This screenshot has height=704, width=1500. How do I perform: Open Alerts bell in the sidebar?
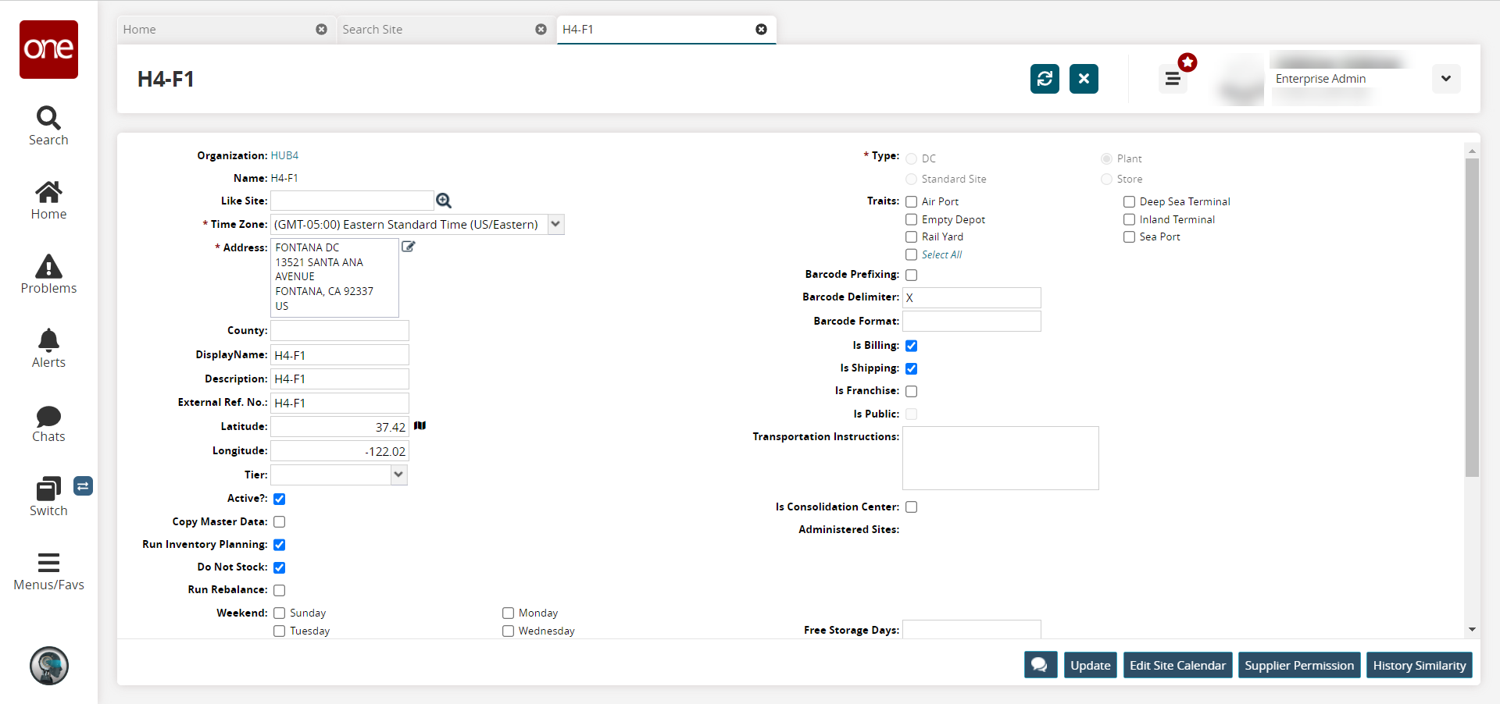(x=48, y=348)
